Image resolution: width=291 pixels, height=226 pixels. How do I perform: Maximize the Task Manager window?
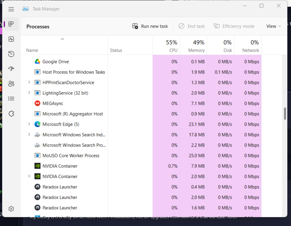(262, 6)
